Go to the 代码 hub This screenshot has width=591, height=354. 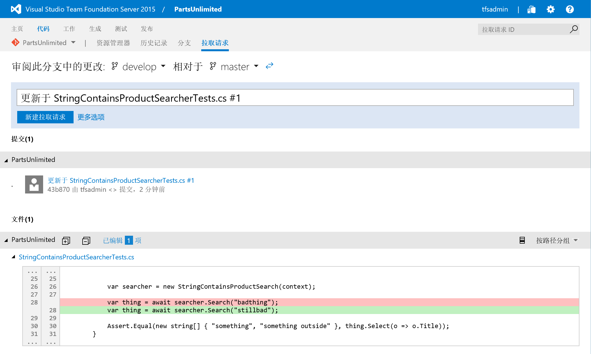(x=43, y=29)
